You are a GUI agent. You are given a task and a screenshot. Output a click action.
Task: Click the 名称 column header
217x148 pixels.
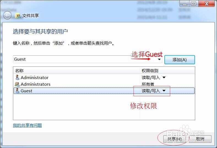click(x=77, y=71)
